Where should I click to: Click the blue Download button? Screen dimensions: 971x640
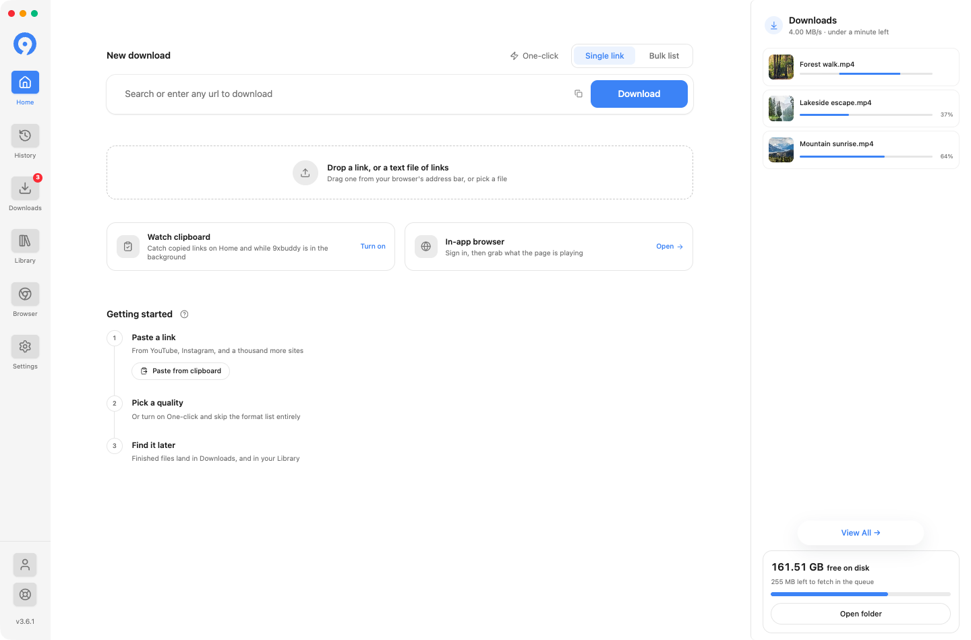[x=639, y=94]
